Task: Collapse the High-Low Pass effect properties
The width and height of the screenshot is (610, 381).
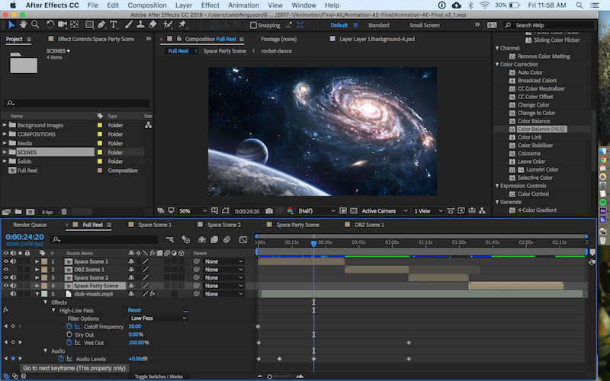Action: click(53, 310)
